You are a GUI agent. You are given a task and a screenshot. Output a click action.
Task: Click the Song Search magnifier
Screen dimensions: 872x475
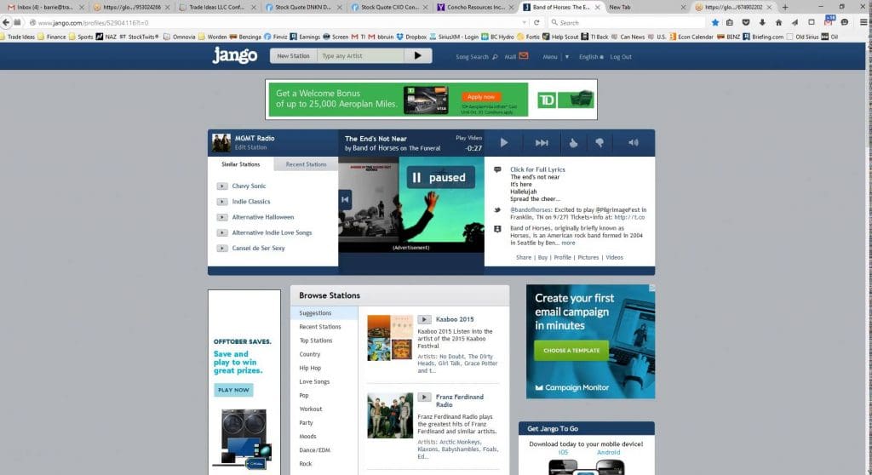point(495,57)
